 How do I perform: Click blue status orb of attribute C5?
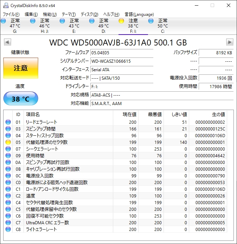point(8,209)
